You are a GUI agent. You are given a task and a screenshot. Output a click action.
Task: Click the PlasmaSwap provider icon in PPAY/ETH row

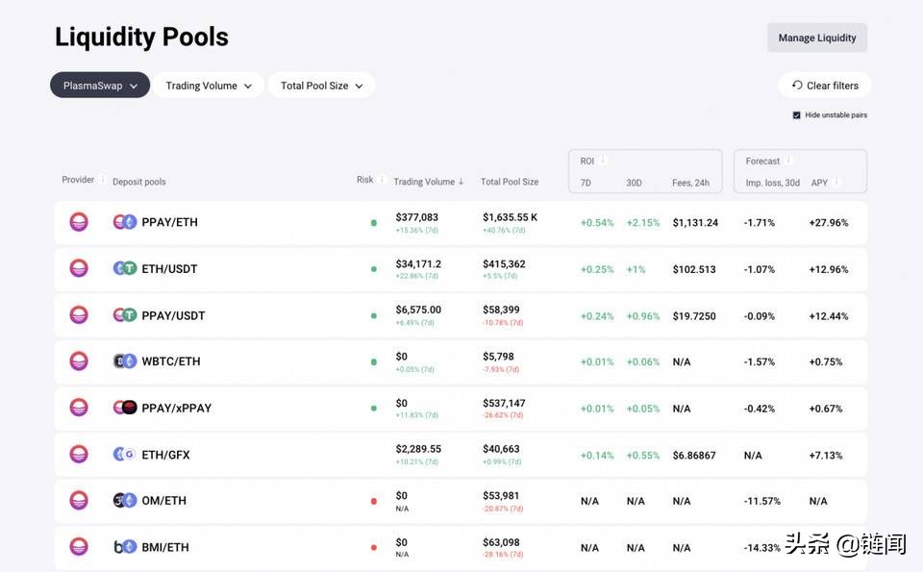coord(79,222)
